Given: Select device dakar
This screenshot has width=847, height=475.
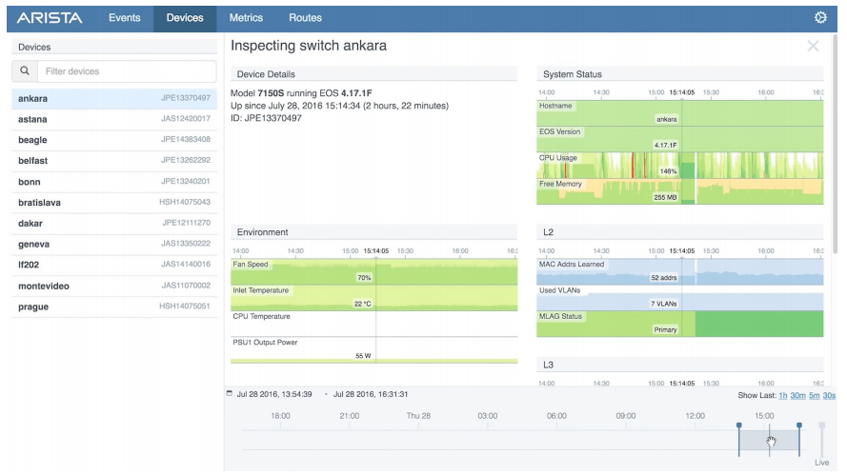Looking at the screenshot, I should click(x=114, y=224).
